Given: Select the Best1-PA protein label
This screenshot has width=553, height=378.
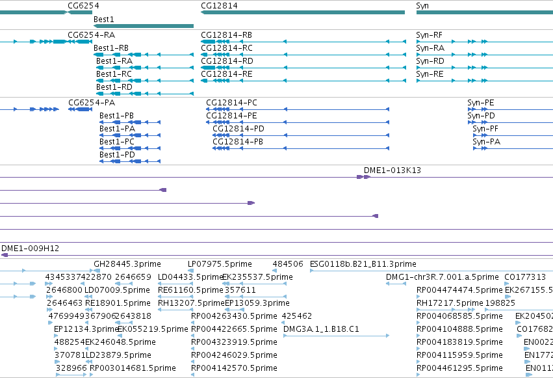Looking at the screenshot, I should (117, 129).
